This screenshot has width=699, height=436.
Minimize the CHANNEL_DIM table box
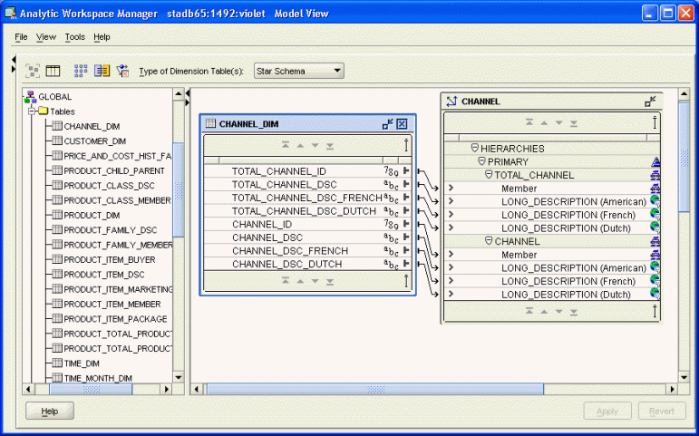pos(387,123)
